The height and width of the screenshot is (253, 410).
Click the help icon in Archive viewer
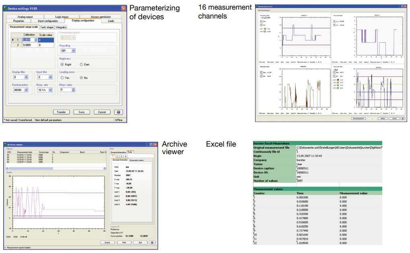[152, 243]
